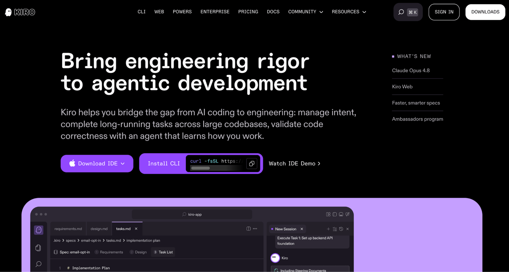Image resolution: width=509 pixels, height=272 pixels.
Task: Open the files explorer icon in IDE sidebar
Action: click(x=38, y=248)
